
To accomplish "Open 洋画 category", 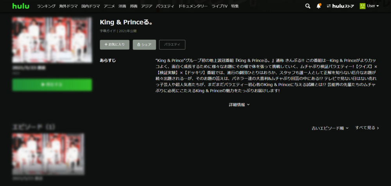I will [122, 6].
